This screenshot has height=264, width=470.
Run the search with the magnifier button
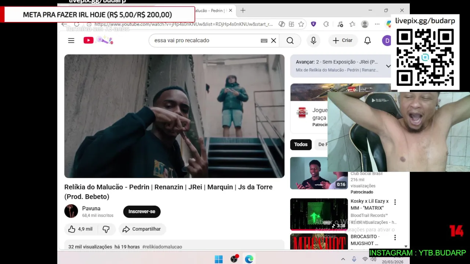click(x=290, y=40)
